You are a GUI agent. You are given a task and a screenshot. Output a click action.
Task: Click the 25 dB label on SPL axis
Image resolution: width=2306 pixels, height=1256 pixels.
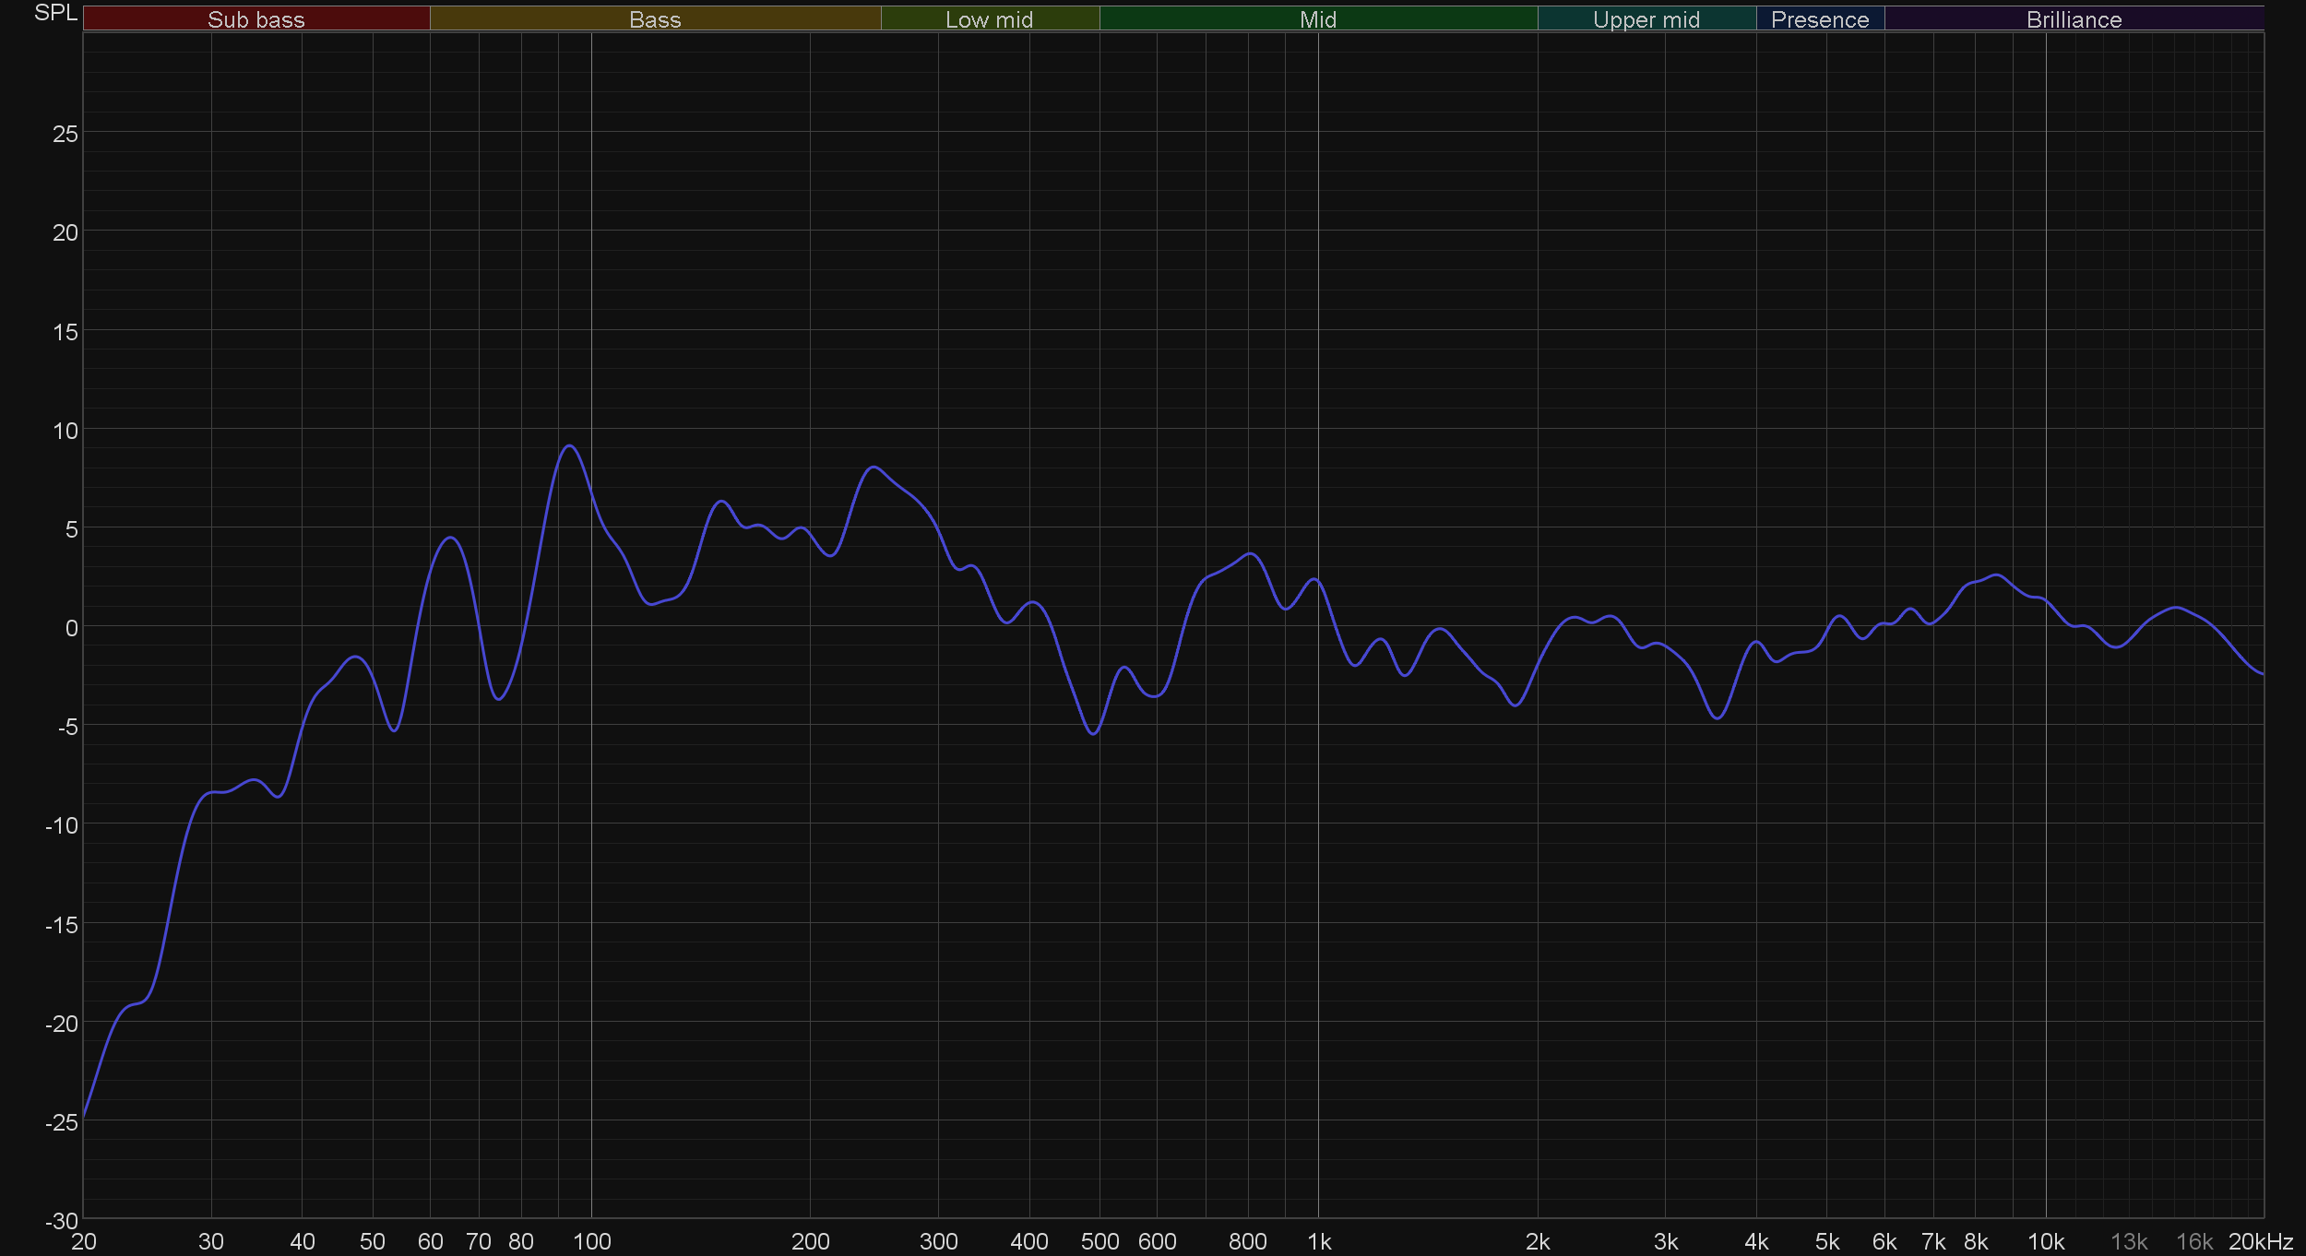65,134
